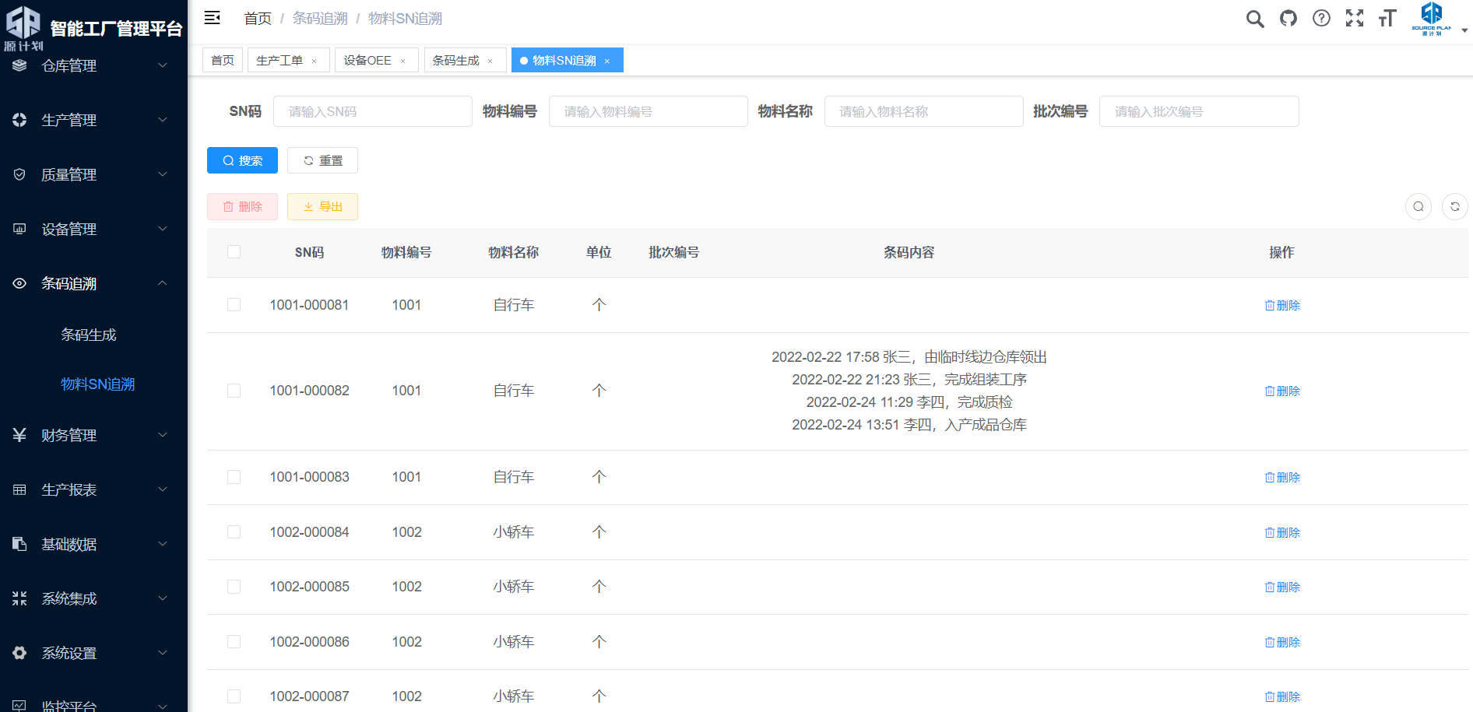
Task: Close the 生产工单 tab
Action: 315,61
